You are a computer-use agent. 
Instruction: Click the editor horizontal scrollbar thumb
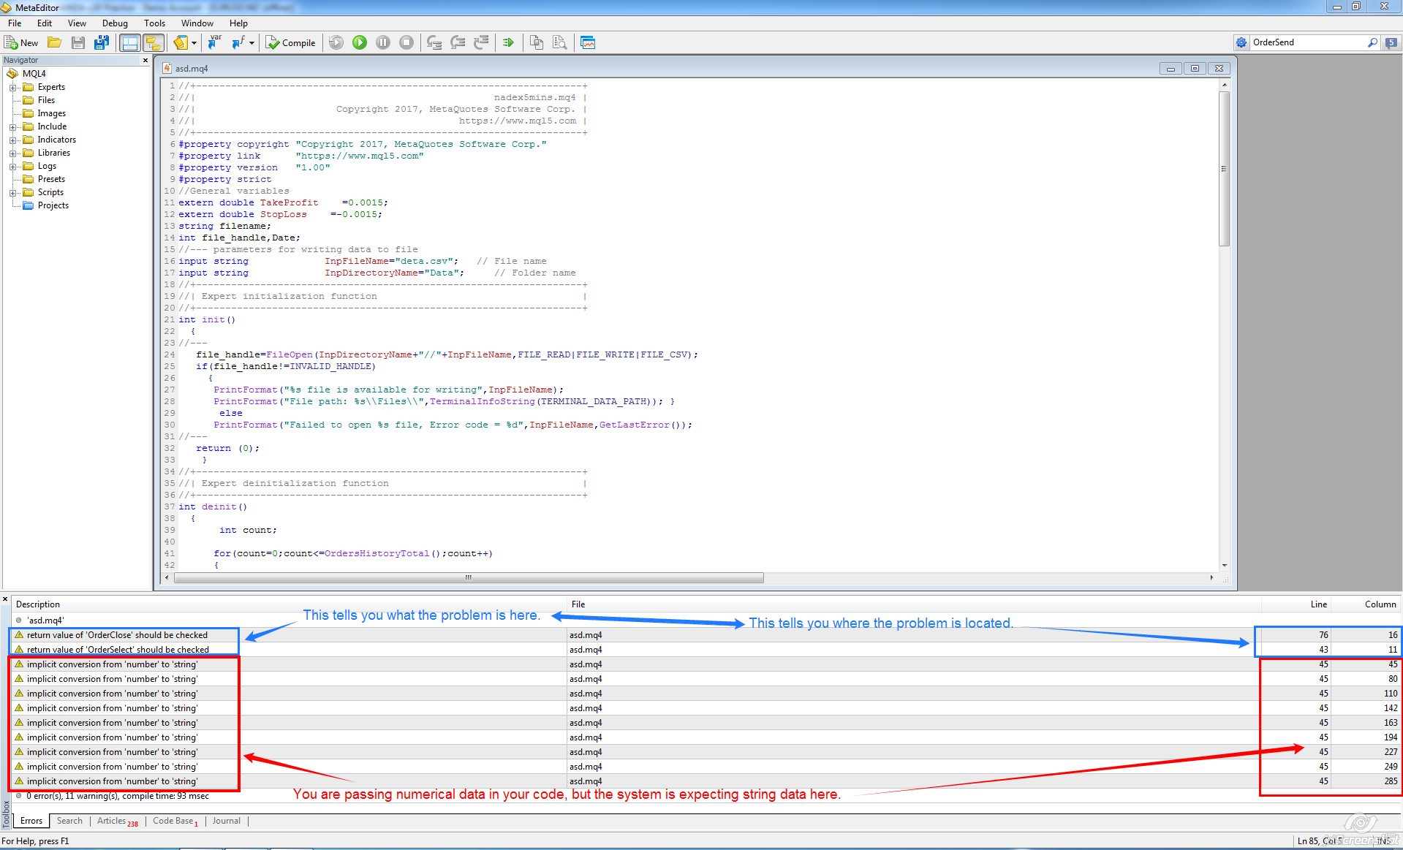click(x=469, y=577)
